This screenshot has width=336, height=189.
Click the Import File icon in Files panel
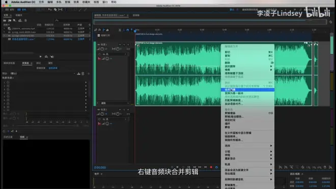point(10,20)
